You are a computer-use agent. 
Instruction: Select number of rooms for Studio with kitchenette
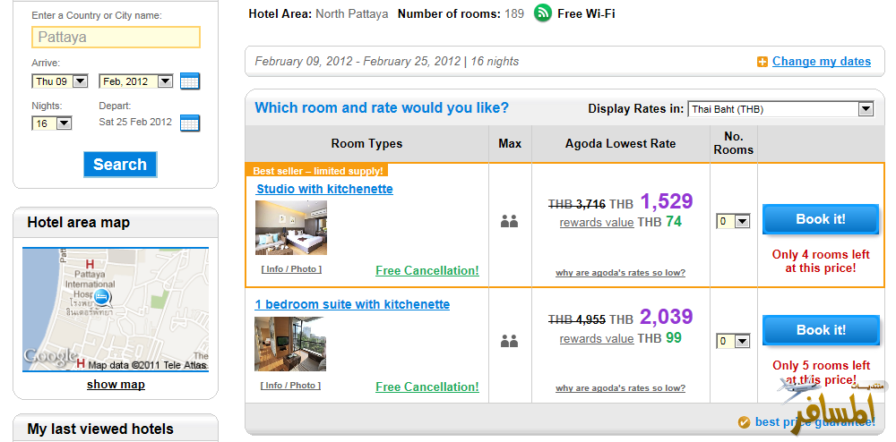pos(733,221)
